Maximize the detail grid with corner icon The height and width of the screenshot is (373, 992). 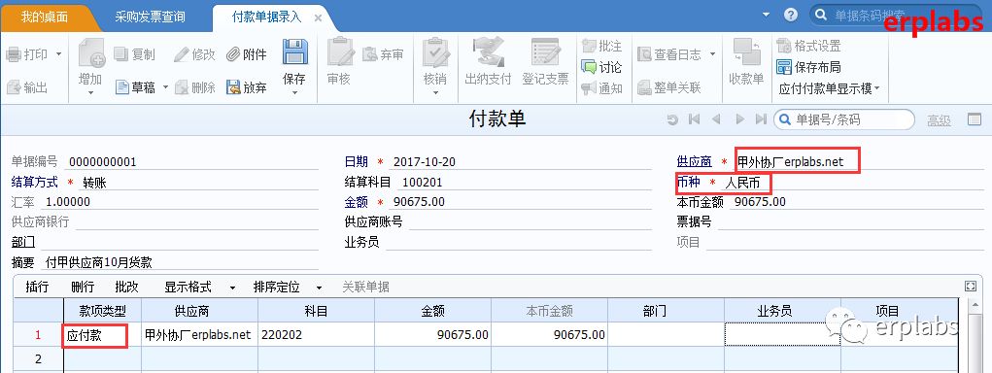click(x=971, y=287)
